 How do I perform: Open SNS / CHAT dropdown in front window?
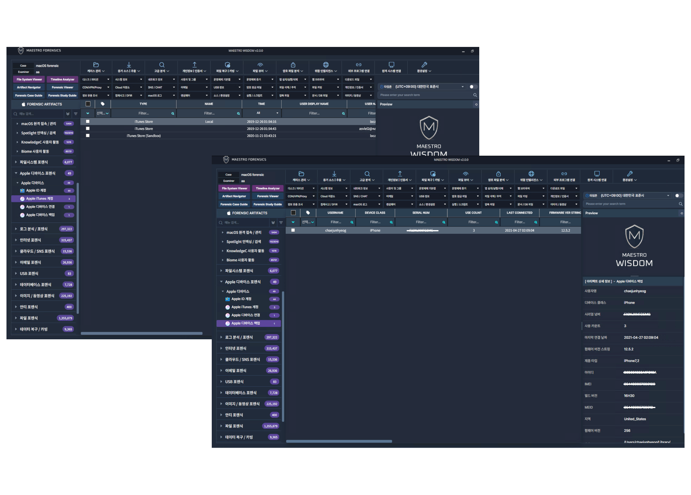[366, 197]
